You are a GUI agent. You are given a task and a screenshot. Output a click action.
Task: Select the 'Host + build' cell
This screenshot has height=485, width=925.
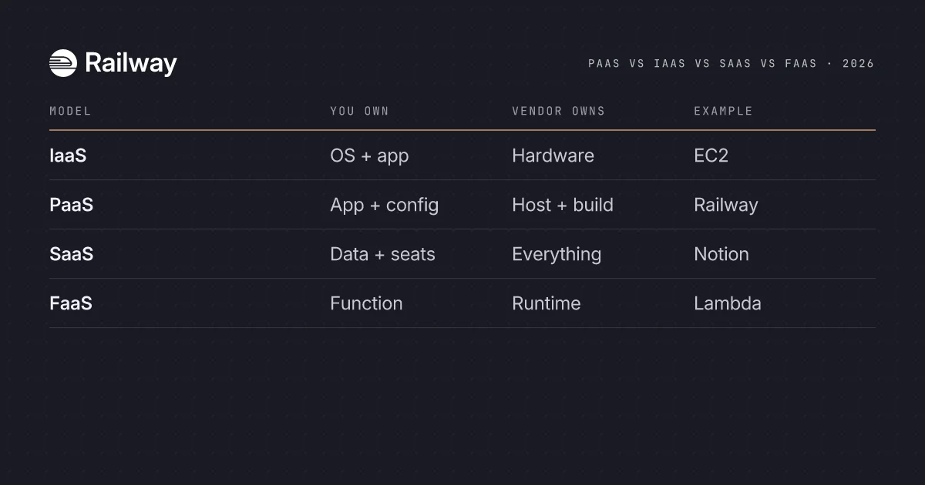(563, 205)
